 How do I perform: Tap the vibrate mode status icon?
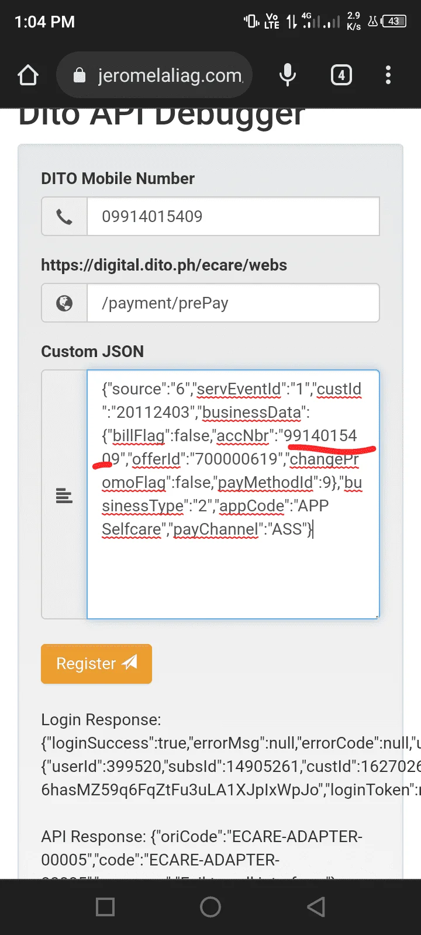pos(251,22)
